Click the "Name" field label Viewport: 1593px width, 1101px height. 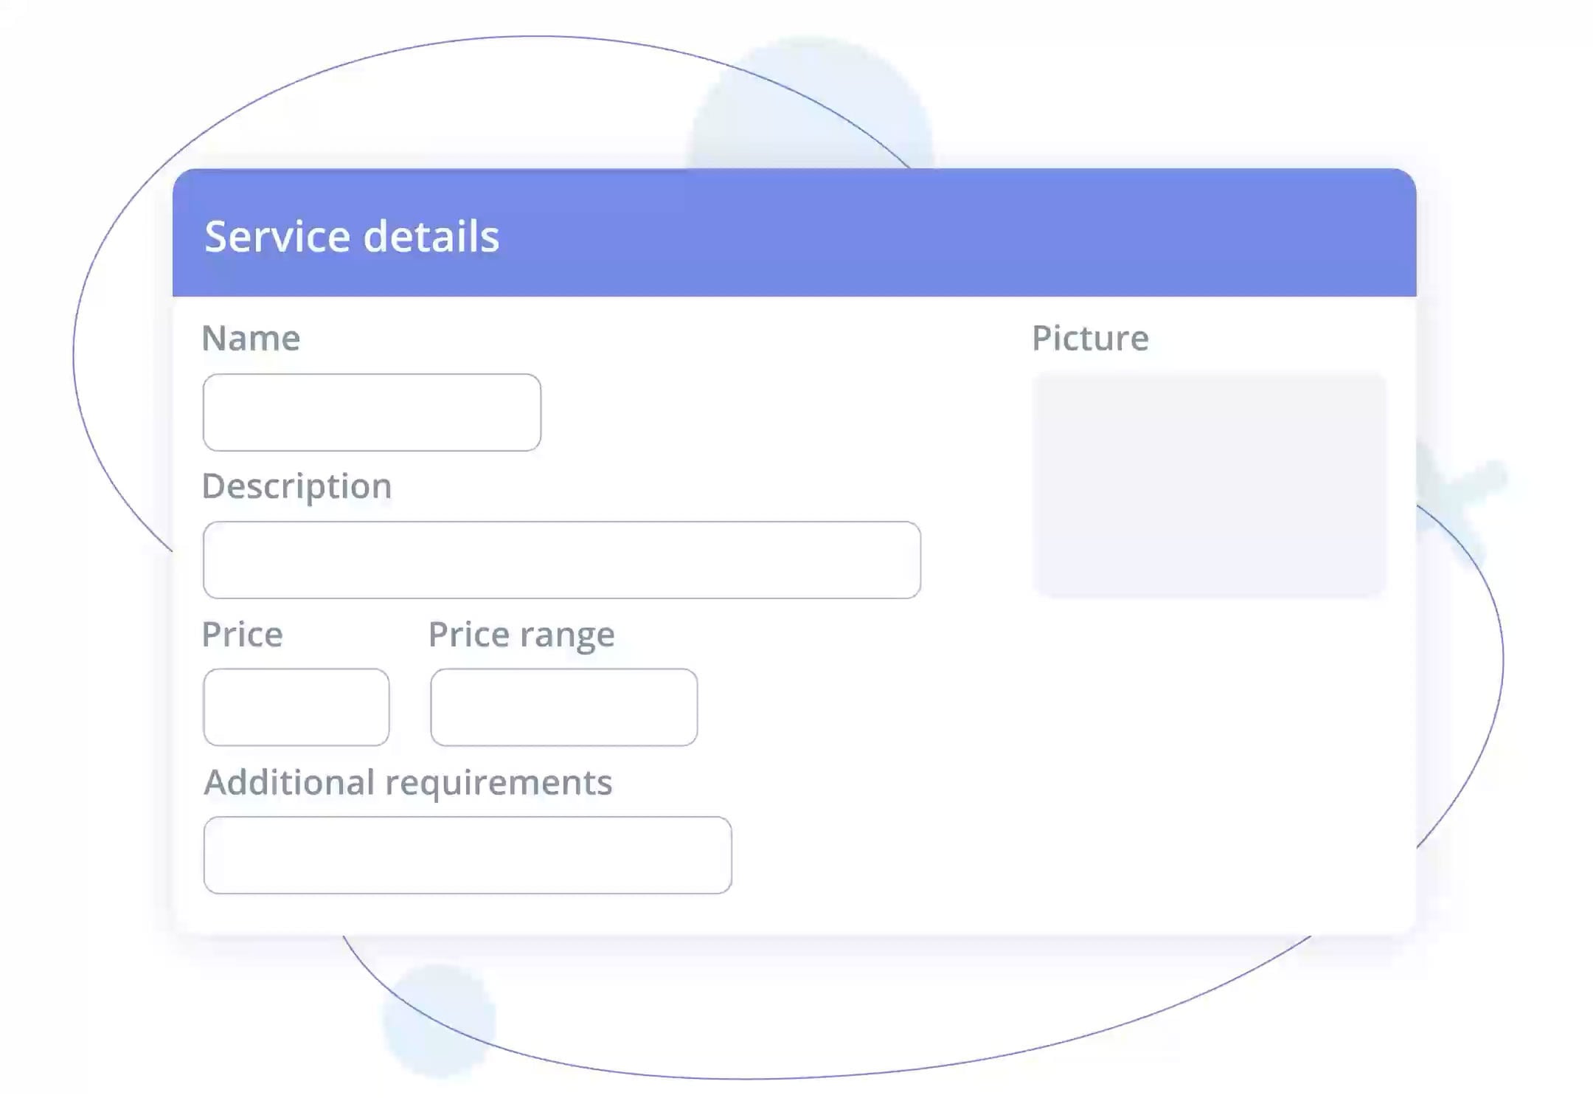(251, 339)
